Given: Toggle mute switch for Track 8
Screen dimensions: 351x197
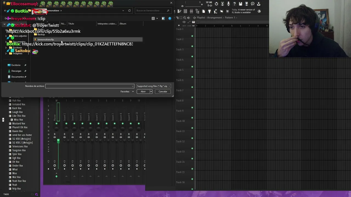Looking at the screenshot, I should pyautogui.click(x=192, y=108).
